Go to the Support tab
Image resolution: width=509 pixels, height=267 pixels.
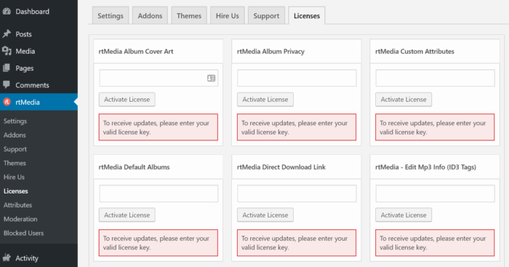pyautogui.click(x=266, y=15)
